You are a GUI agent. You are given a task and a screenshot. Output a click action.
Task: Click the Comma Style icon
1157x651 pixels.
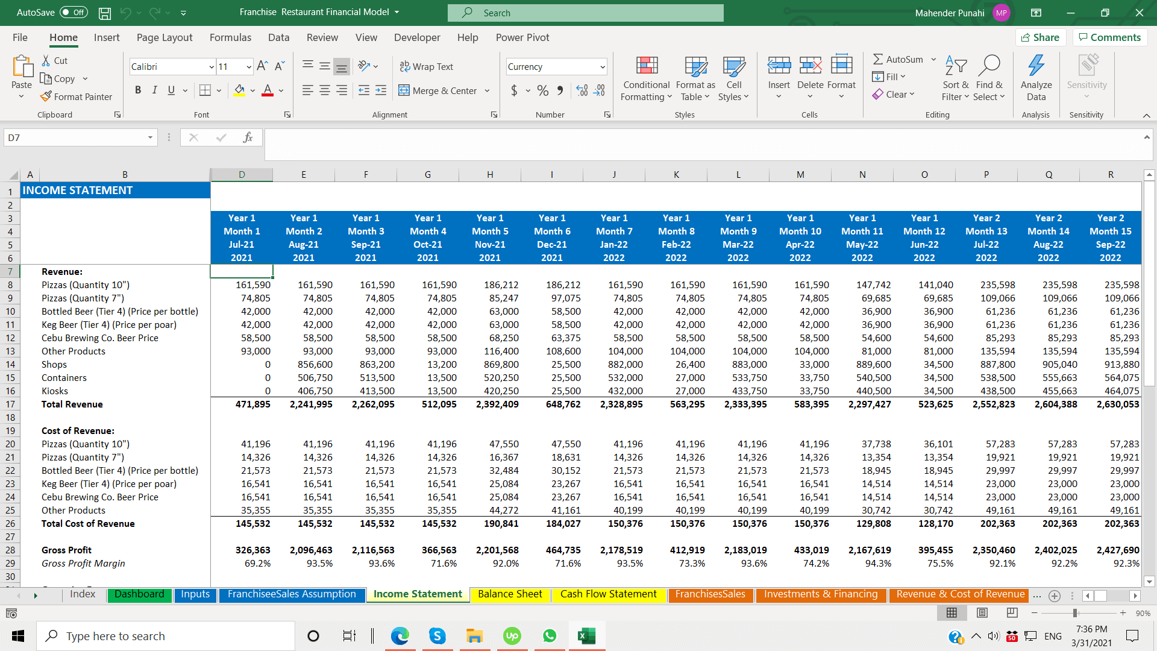coord(560,90)
